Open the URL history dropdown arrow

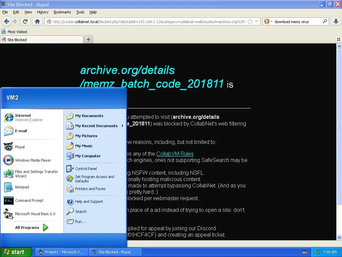click(257, 21)
